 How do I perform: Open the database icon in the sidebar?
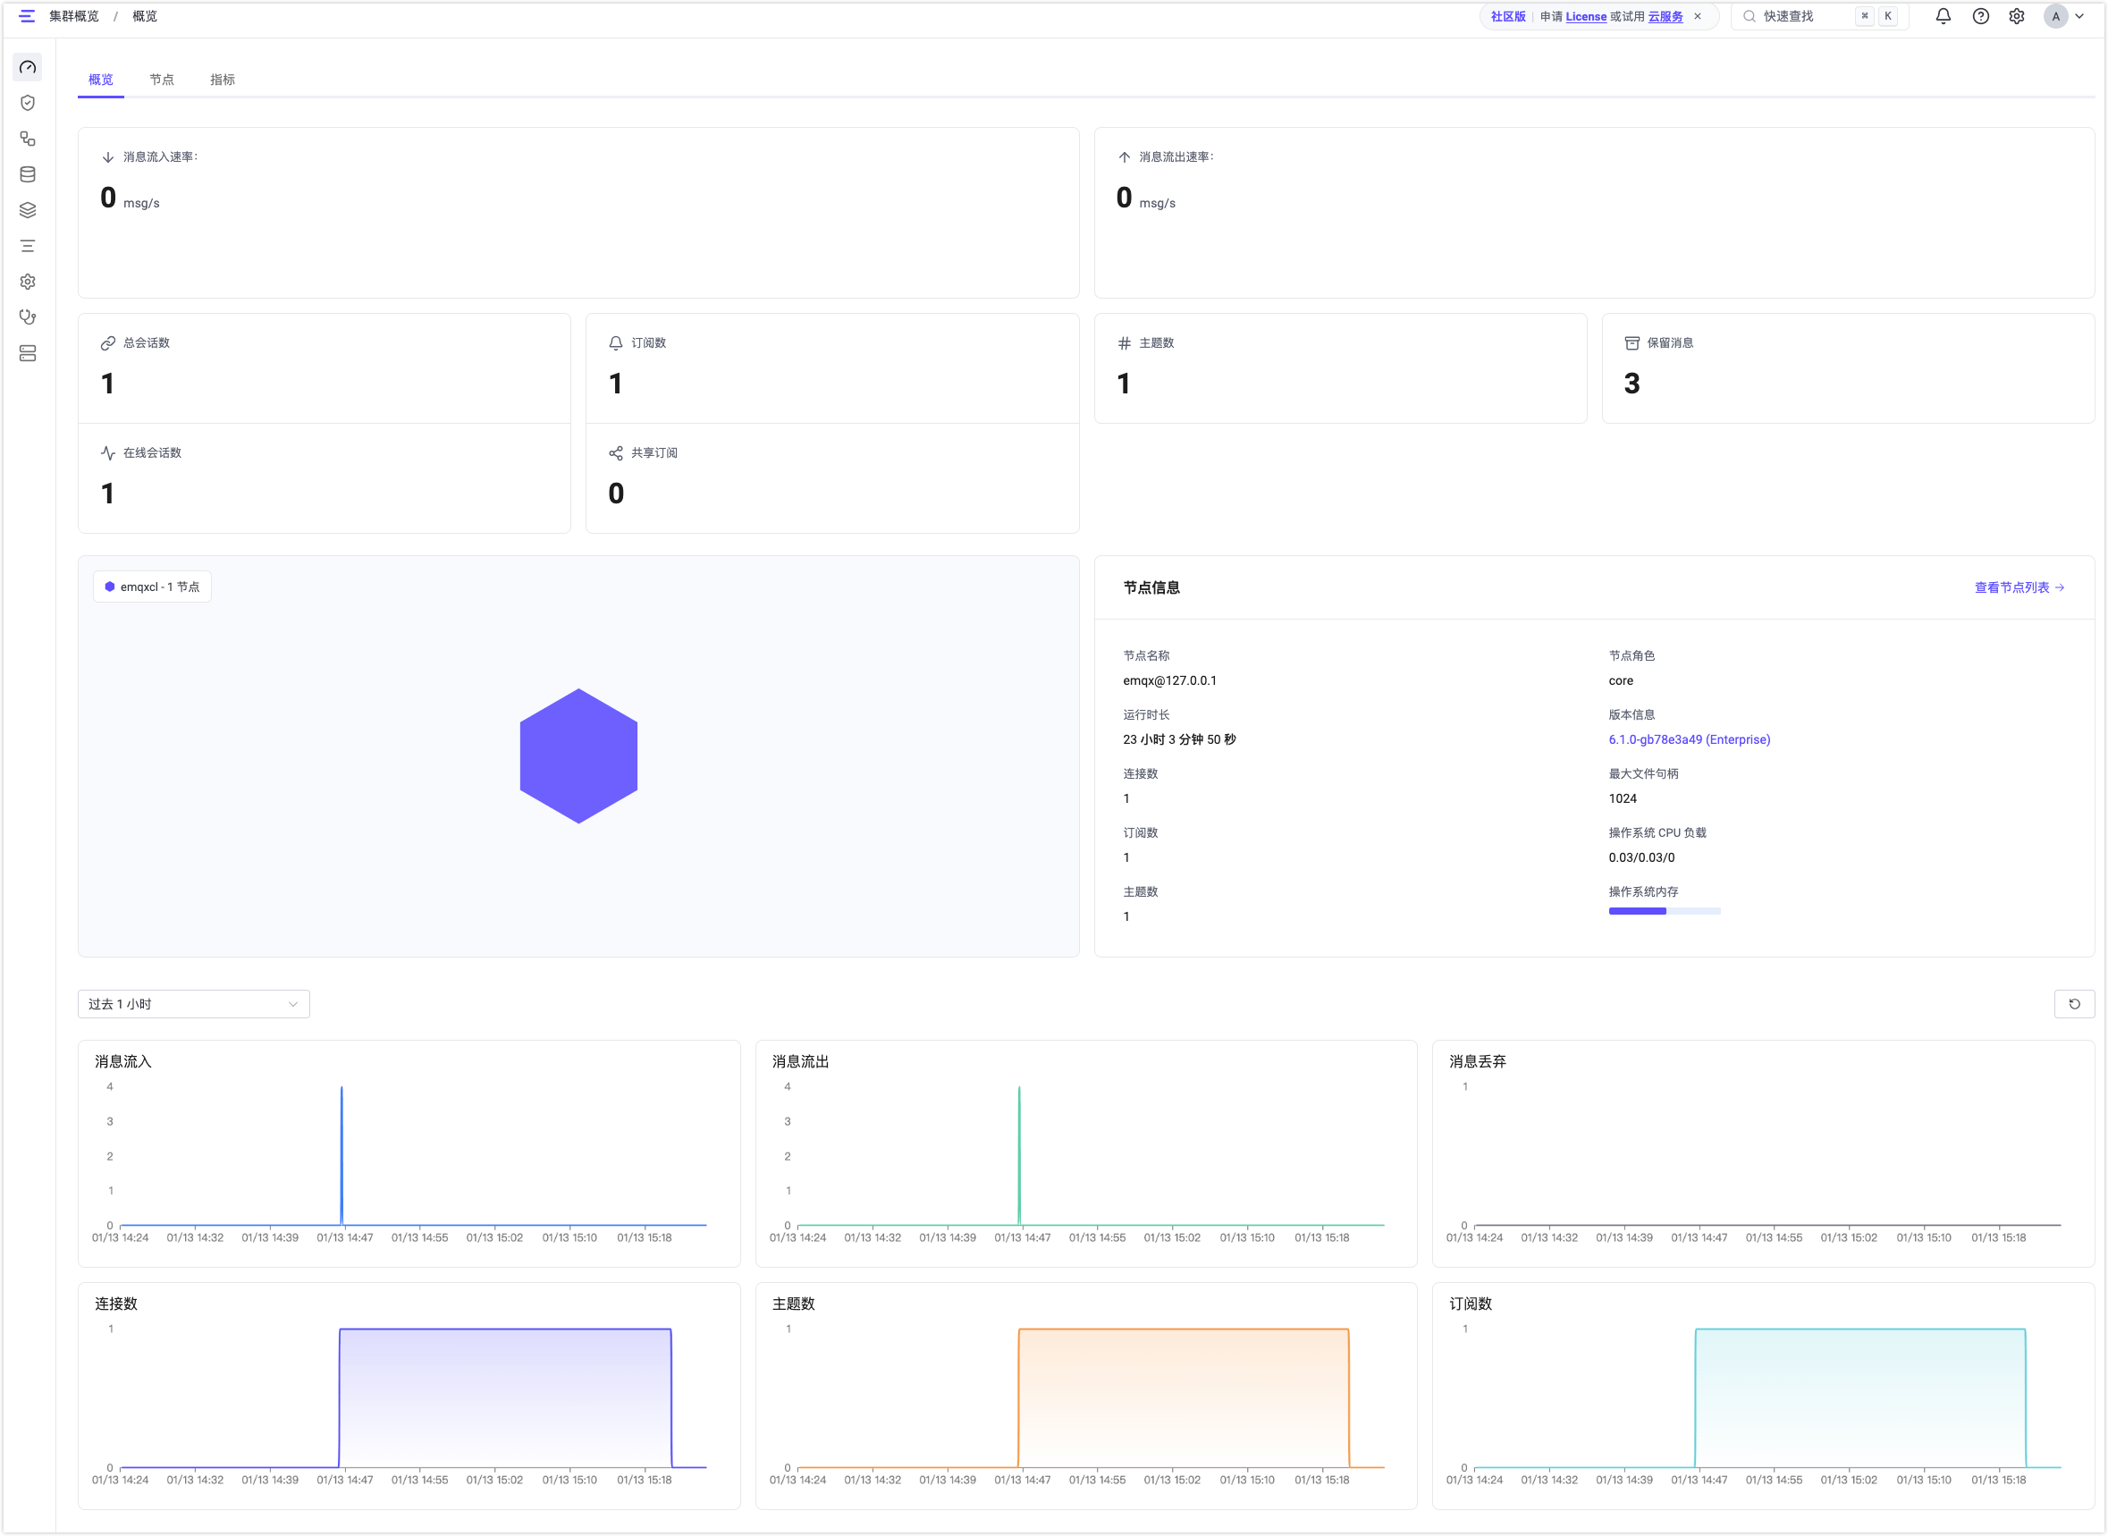pos(27,173)
